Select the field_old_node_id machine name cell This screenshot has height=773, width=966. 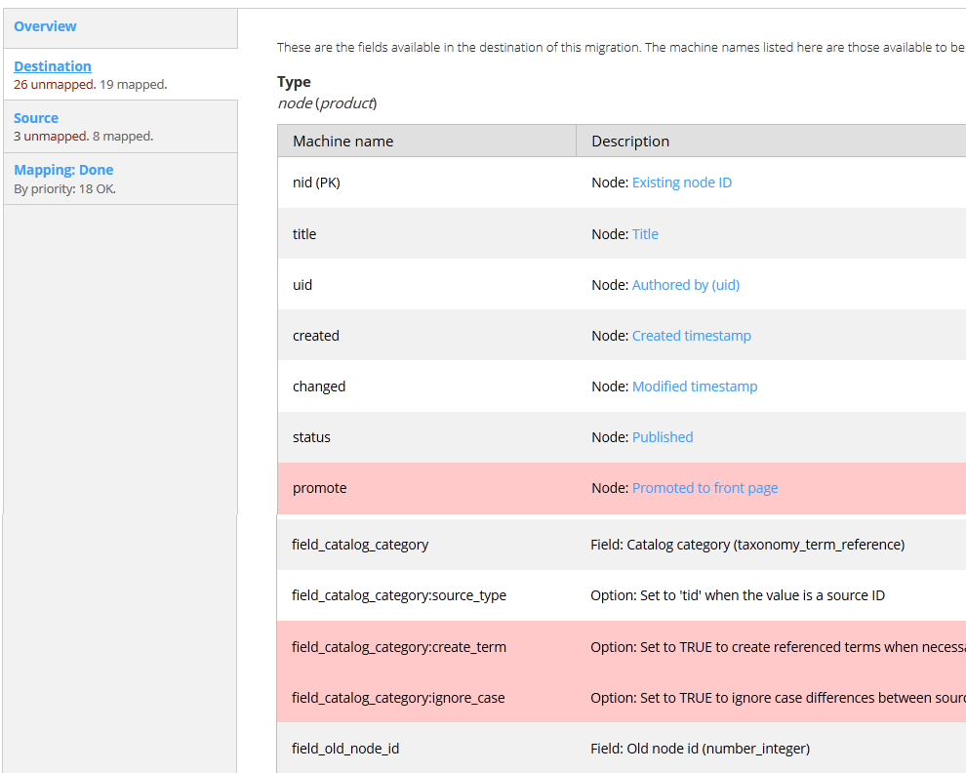click(345, 749)
